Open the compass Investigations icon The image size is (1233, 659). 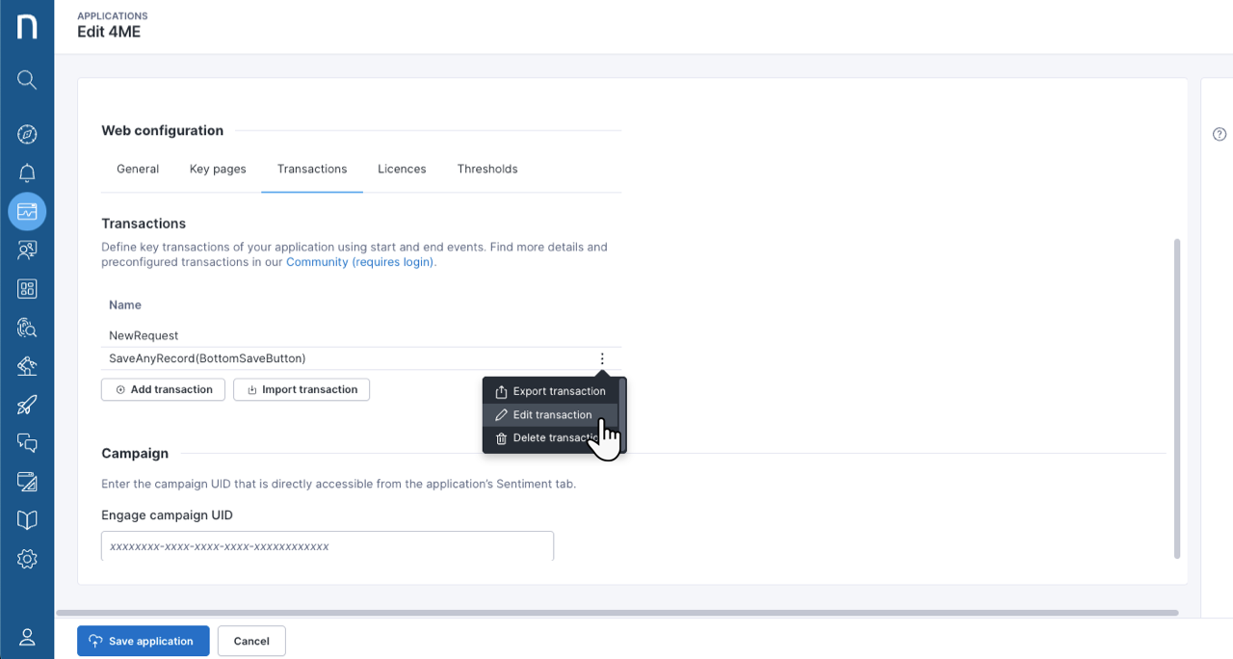click(x=27, y=134)
